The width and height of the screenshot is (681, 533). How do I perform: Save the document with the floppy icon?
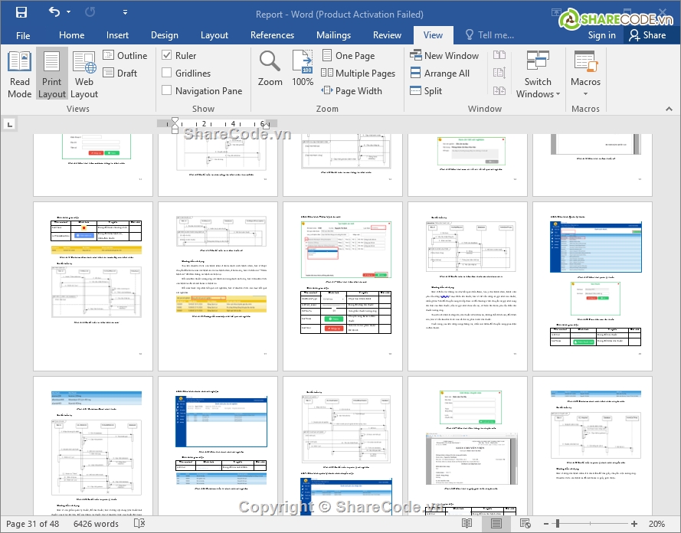coord(21,12)
